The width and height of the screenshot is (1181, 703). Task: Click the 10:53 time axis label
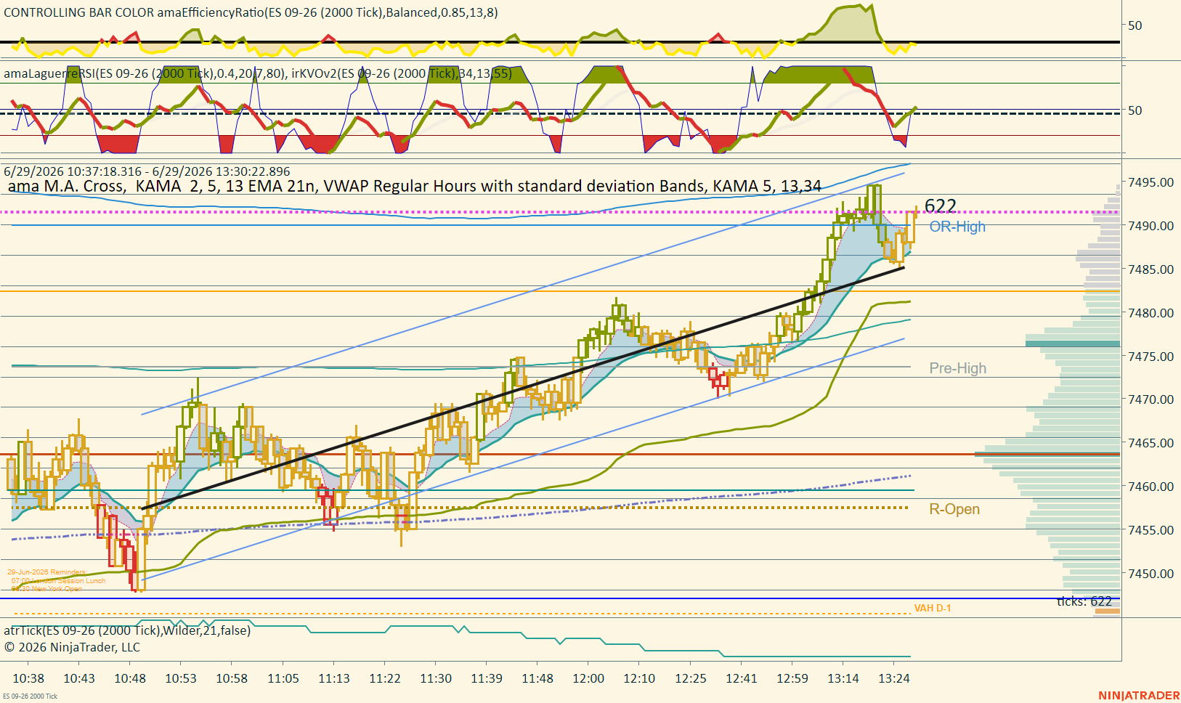point(181,678)
